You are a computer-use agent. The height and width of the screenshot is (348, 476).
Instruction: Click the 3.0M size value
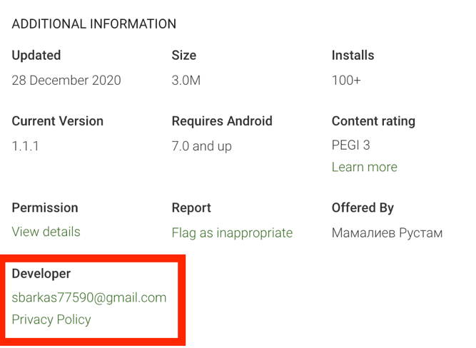pyautogui.click(x=186, y=80)
